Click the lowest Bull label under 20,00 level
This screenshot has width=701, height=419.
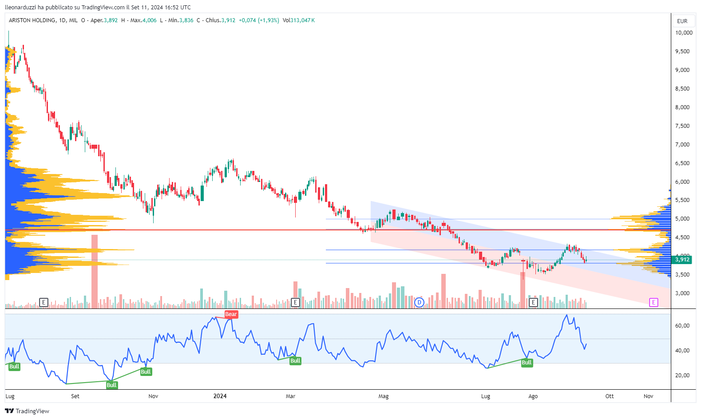[111, 385]
